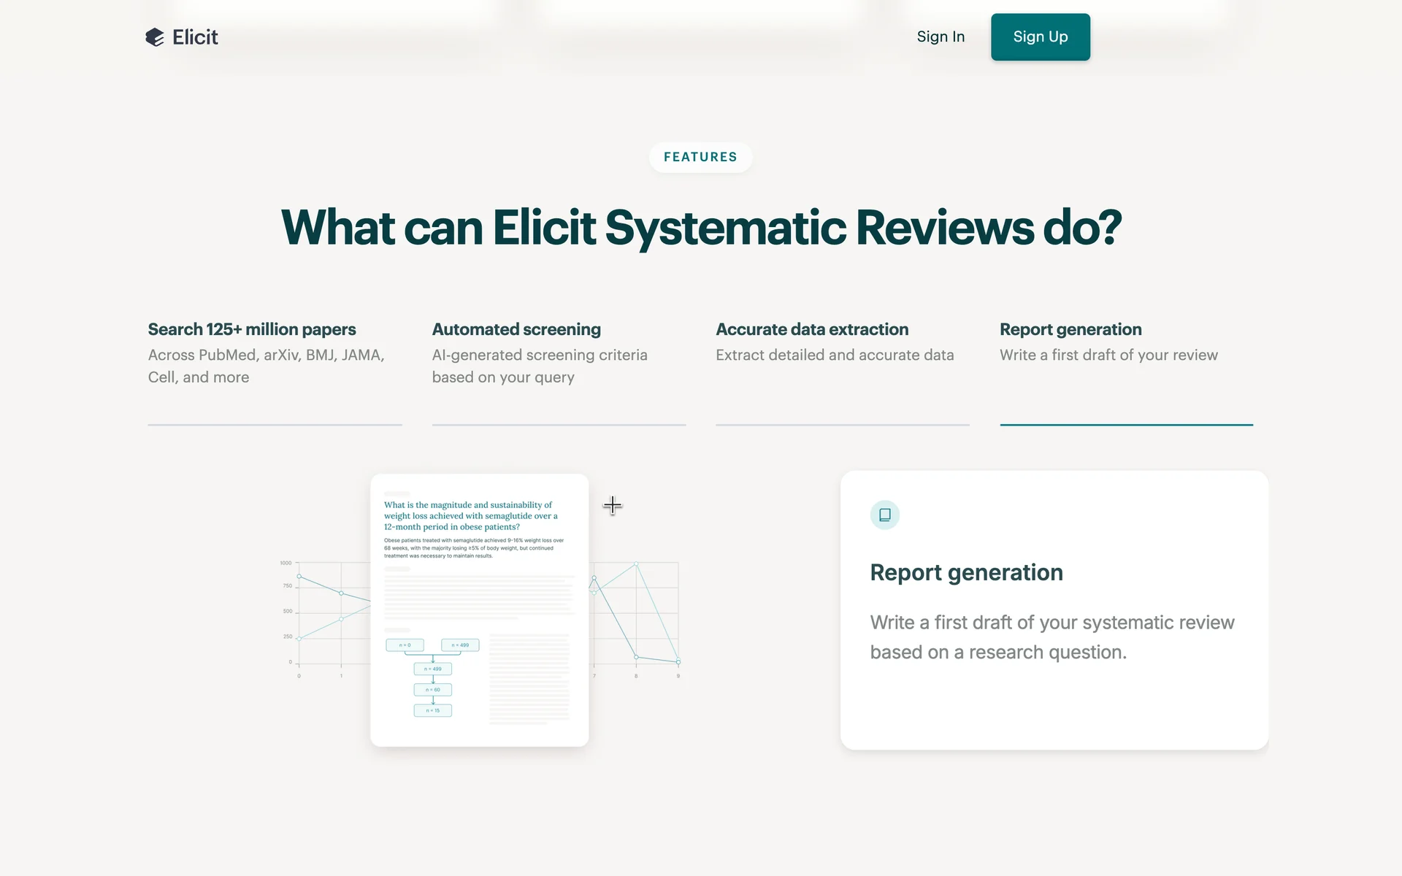This screenshot has height=876, width=1402.
Task: Open the Accurate data extraction tab
Action: (811, 329)
